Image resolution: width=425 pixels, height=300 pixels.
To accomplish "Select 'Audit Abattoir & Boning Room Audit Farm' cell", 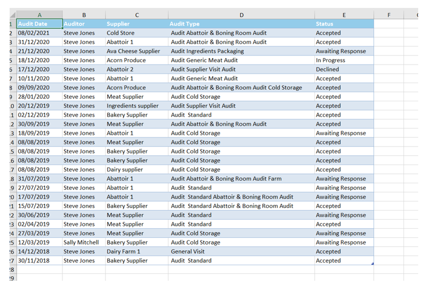I will coord(241,179).
